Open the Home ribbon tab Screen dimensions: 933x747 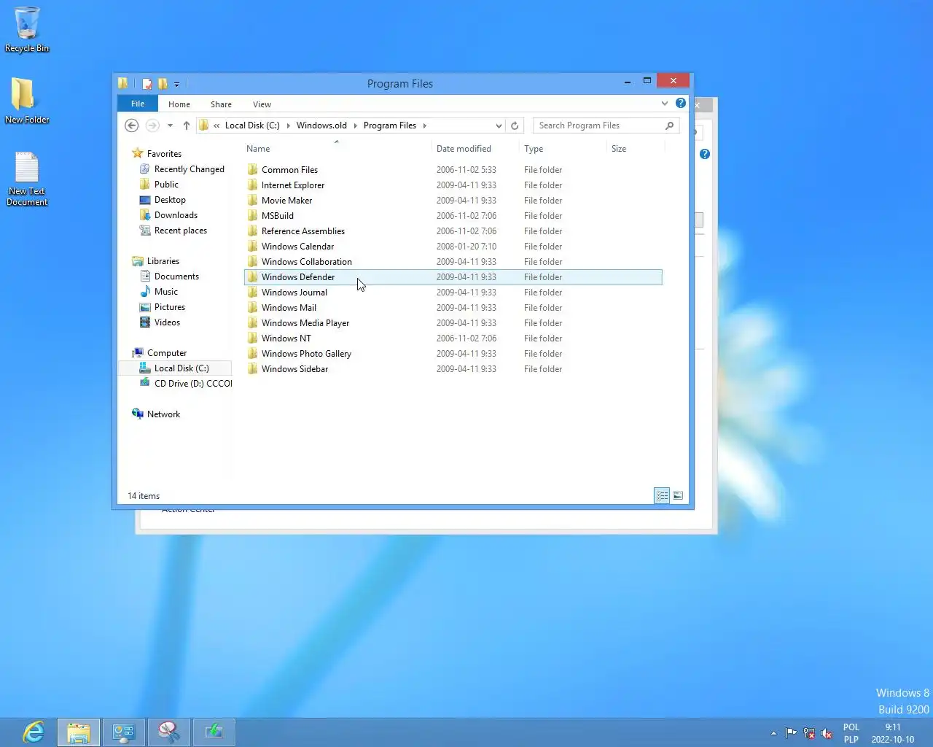[x=179, y=104]
